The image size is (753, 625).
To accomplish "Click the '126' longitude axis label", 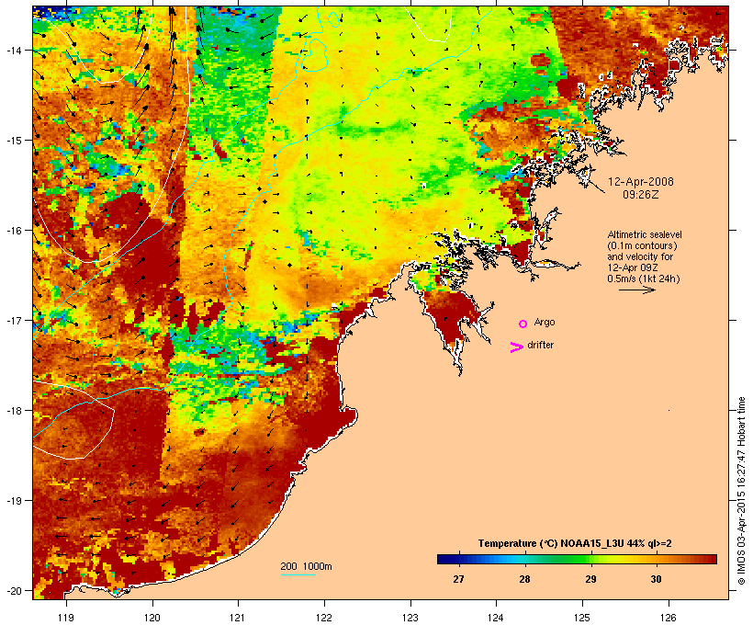I will tap(668, 618).
